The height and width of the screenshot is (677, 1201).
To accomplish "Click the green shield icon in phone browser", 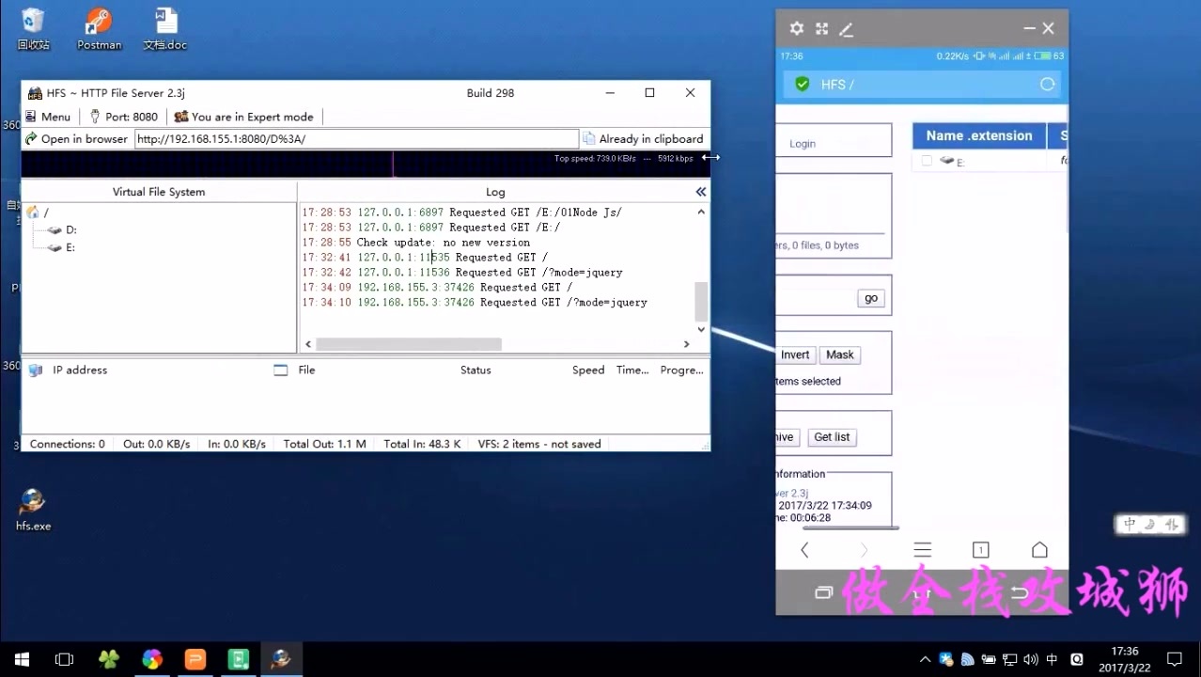I will click(802, 85).
